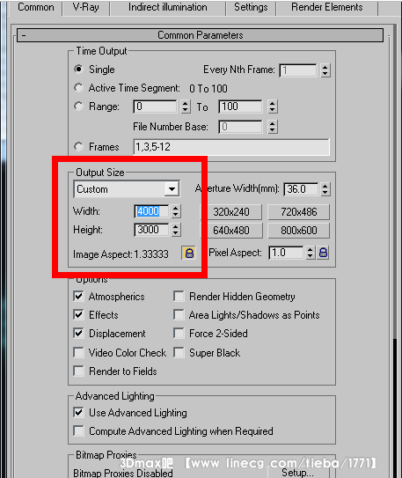The image size is (402, 478).
Task: Click the Every Nth Frame field
Action: pos(298,70)
